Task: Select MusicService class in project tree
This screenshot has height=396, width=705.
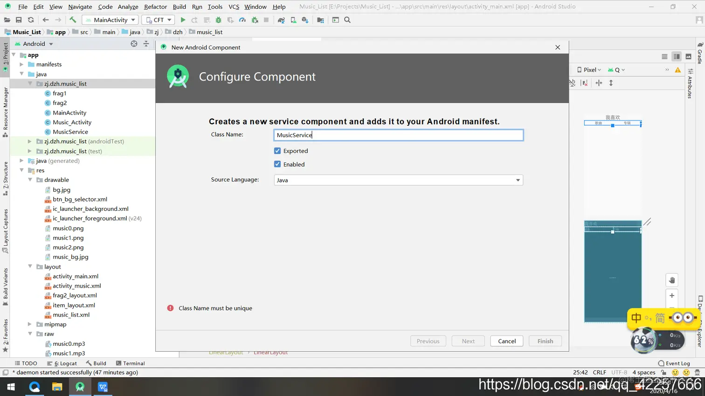Action: point(70,132)
